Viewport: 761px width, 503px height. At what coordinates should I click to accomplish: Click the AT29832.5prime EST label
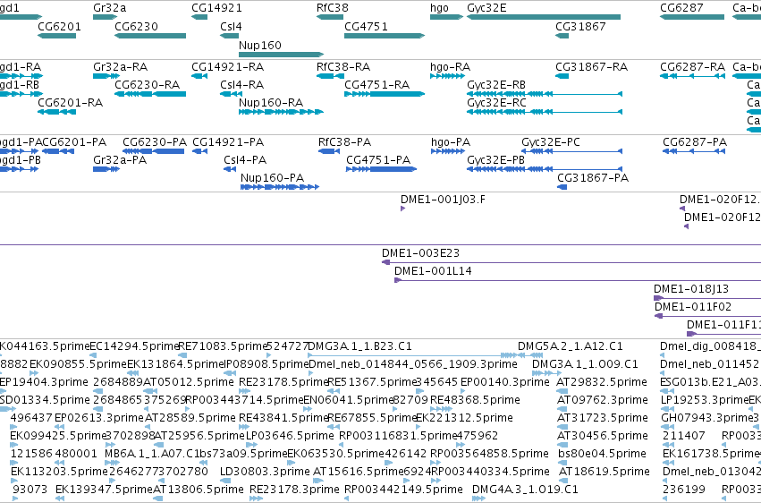click(x=602, y=382)
